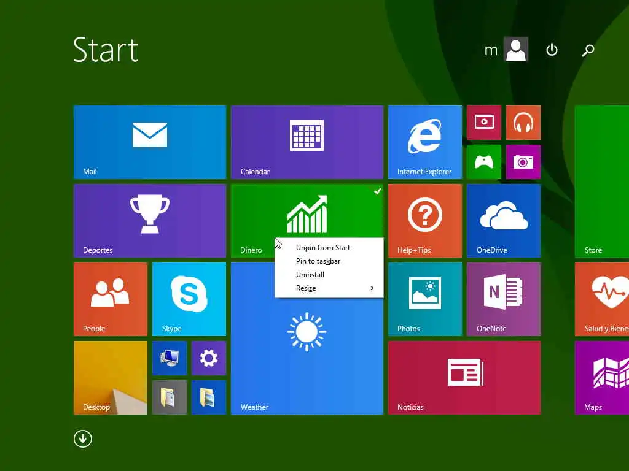
Task: Open the user account picture menu
Action: (516, 49)
